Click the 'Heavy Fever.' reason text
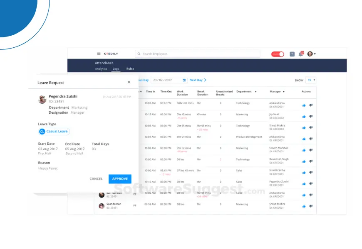 [x=48, y=168]
